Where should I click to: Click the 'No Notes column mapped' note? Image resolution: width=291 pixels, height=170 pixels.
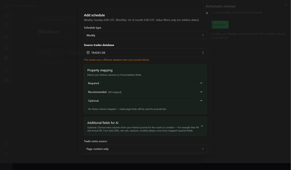[127, 109]
